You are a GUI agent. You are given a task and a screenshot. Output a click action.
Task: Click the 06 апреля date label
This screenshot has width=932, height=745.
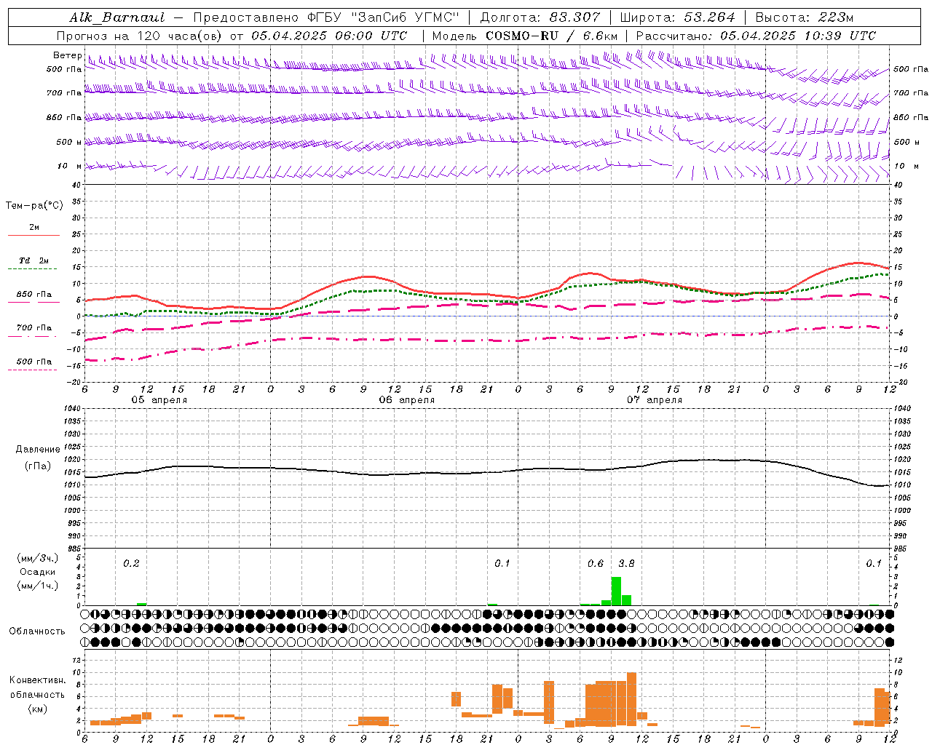pos(406,400)
